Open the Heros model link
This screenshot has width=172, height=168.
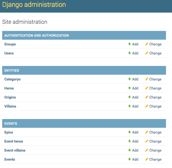9,88
